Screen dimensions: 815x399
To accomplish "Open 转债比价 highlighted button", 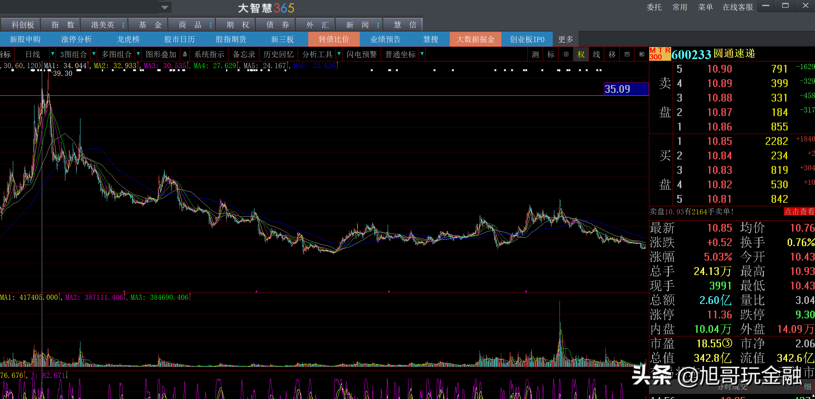I will point(334,39).
